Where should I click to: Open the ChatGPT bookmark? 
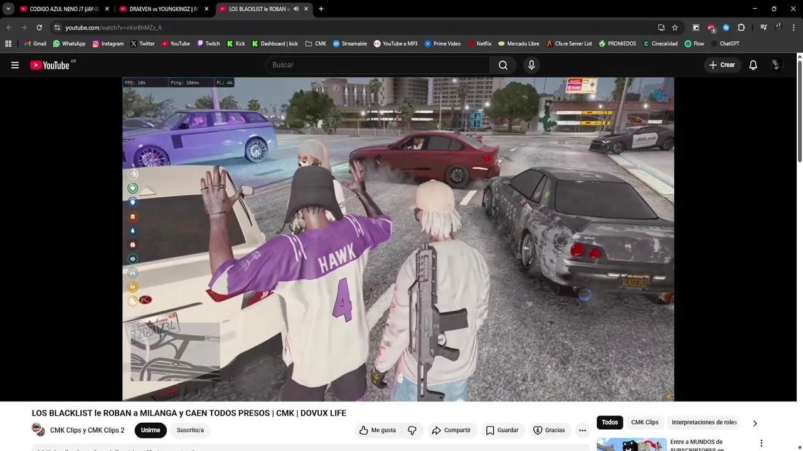pos(725,44)
